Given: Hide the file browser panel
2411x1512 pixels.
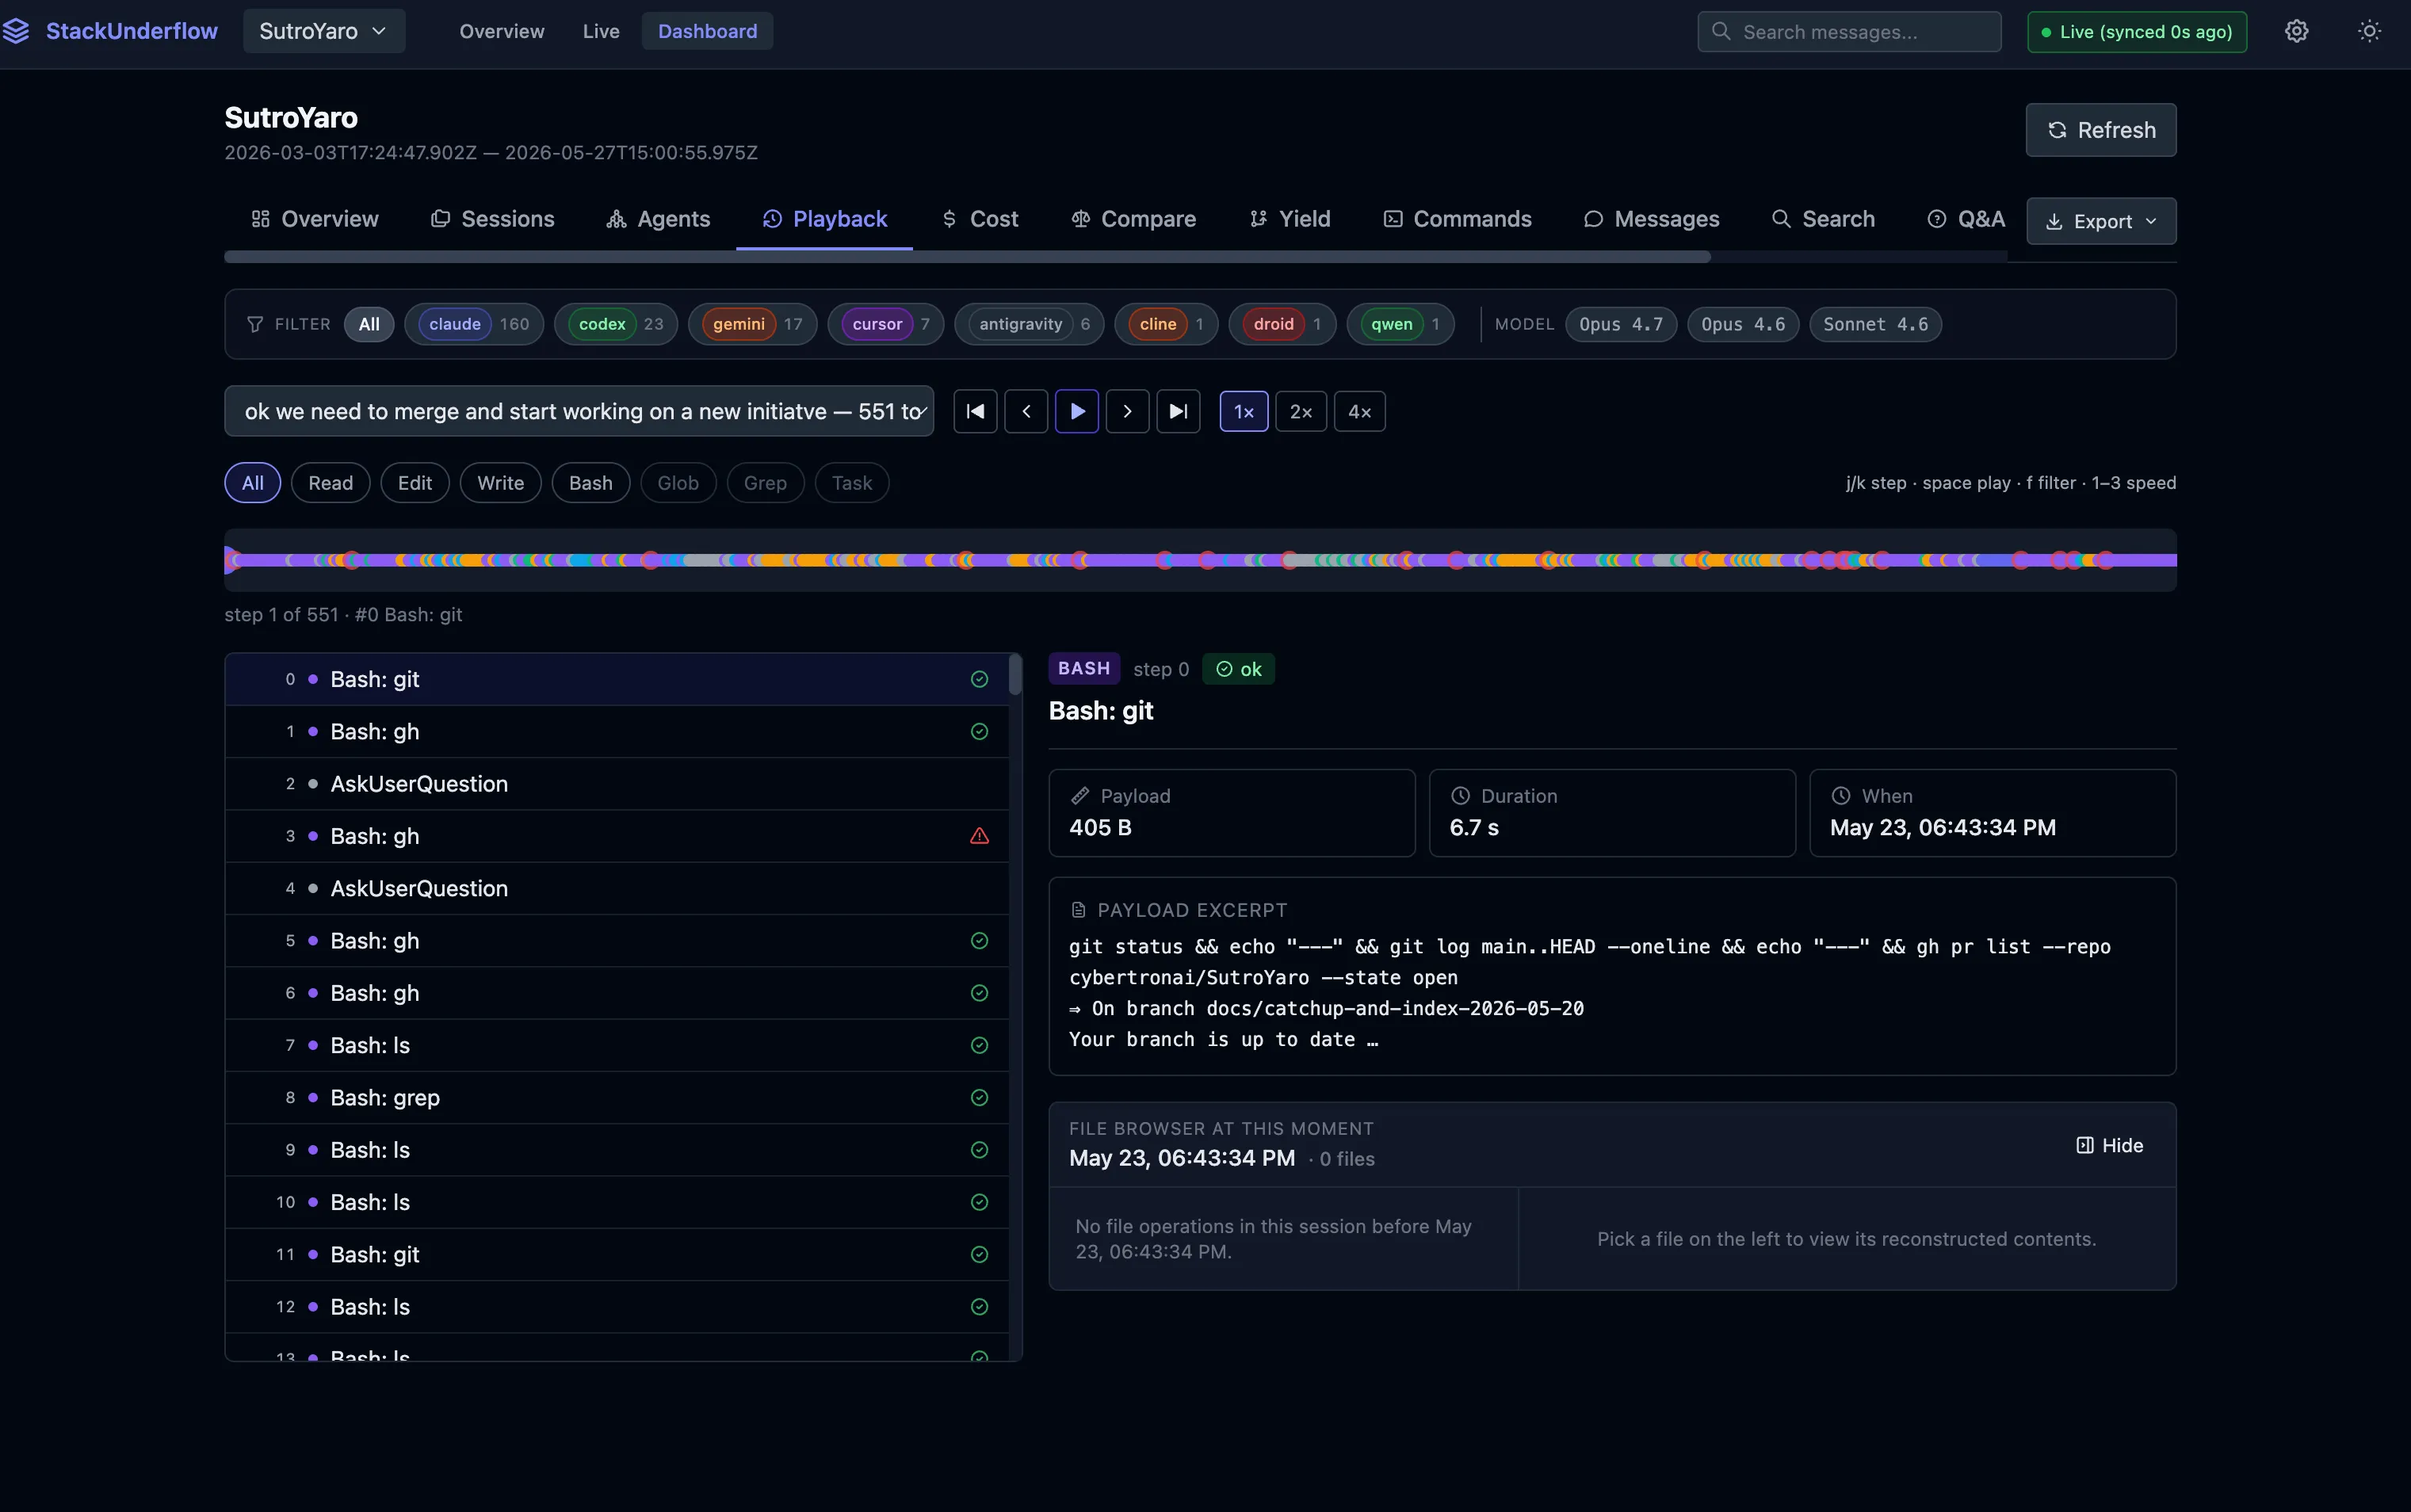Looking at the screenshot, I should [2110, 1145].
